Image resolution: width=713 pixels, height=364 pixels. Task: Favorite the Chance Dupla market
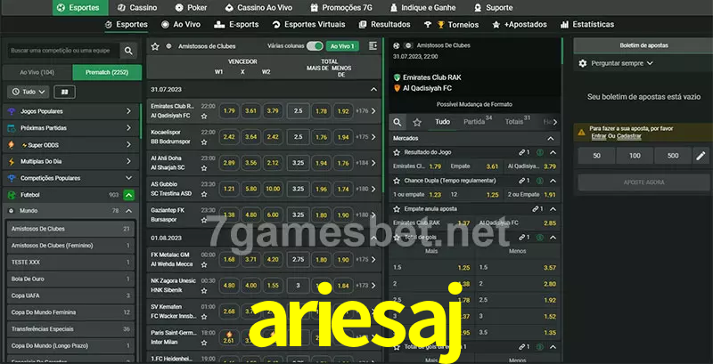[397, 181]
